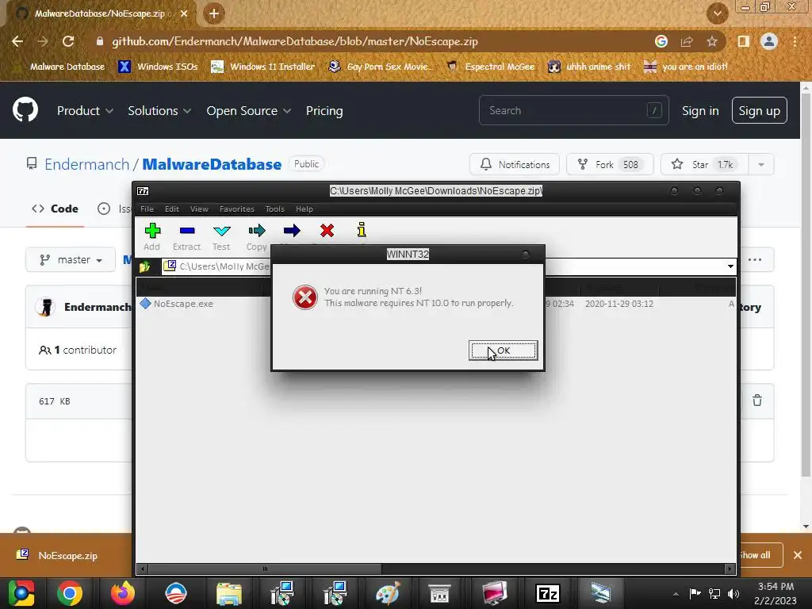Image resolution: width=812 pixels, height=609 pixels.
Task: Close the Chrome downloads bar
Action: (x=798, y=555)
